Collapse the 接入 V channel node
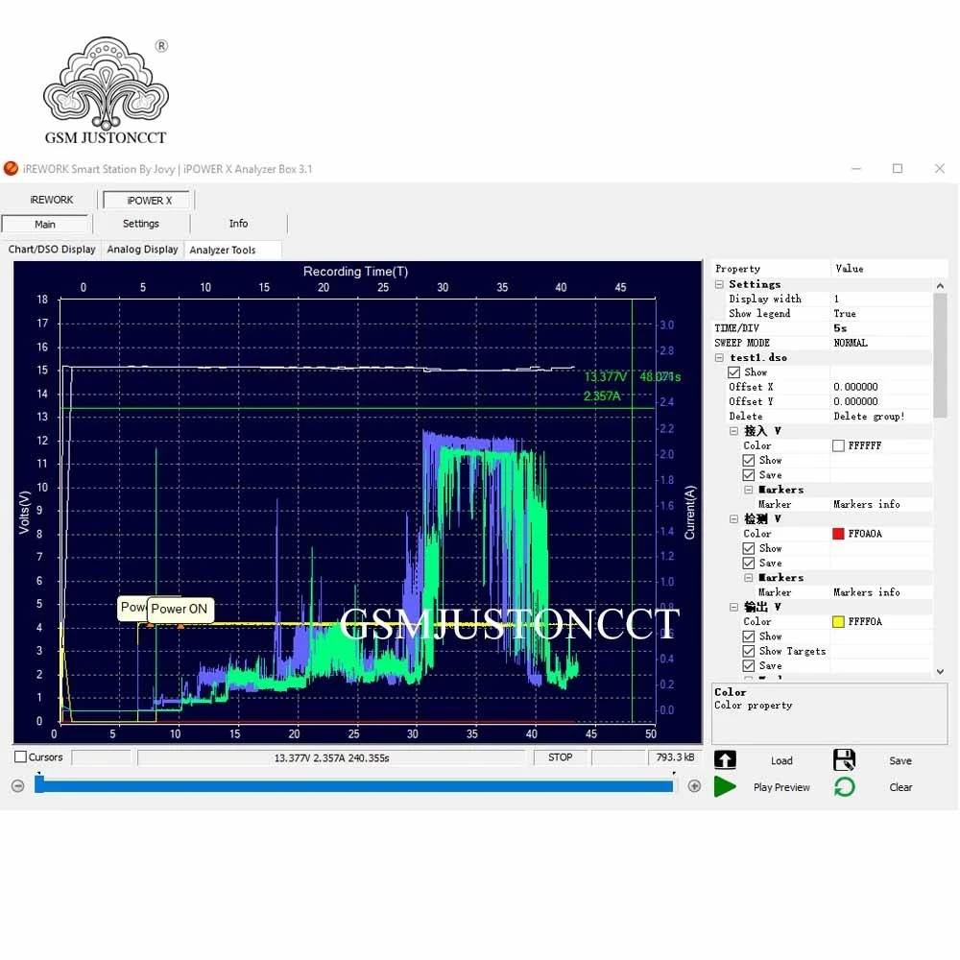 coord(734,431)
